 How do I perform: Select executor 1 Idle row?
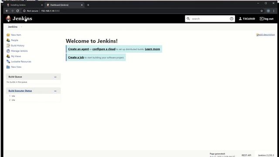click(33, 96)
